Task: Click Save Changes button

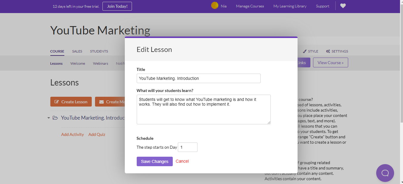Action: click(x=155, y=161)
